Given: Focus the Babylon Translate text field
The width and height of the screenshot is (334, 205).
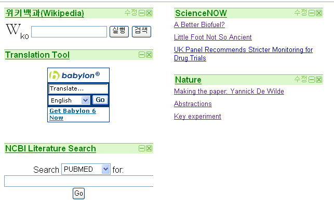Looking at the screenshot, I should (x=78, y=88).
